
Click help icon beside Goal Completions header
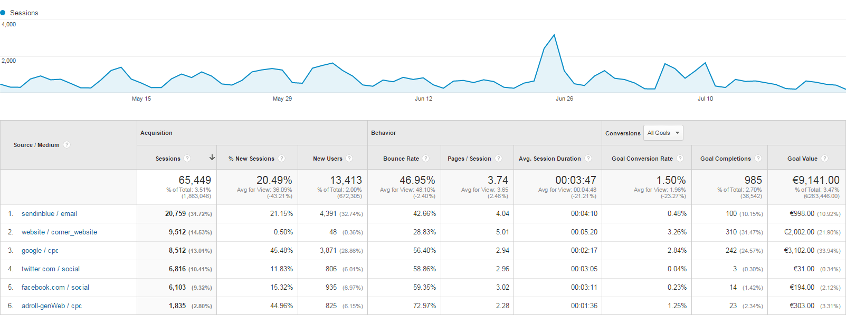[x=758, y=159]
